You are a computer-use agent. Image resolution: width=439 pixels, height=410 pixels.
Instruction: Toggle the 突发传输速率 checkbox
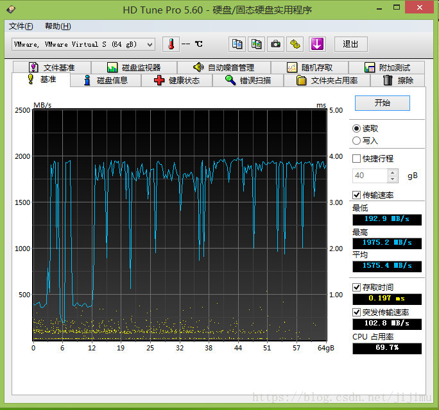point(356,312)
